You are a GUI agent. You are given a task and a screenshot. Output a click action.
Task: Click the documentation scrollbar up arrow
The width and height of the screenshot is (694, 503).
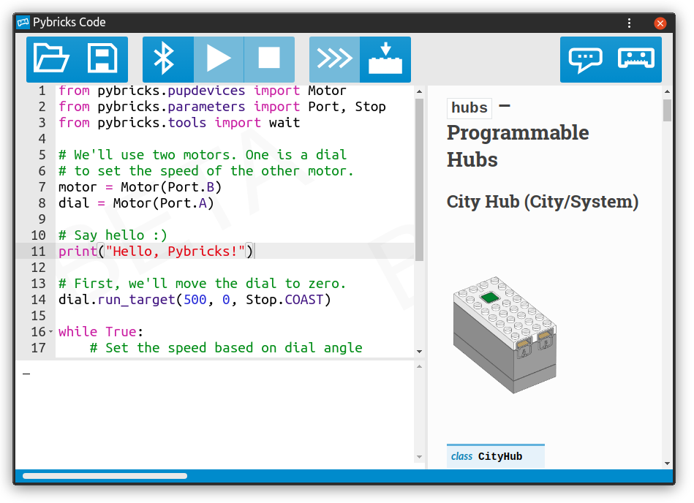tap(667, 91)
